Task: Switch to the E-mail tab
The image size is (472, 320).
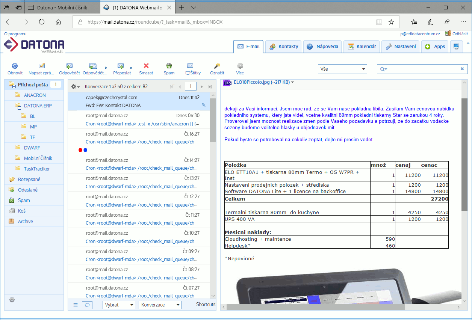Action: tap(248, 47)
